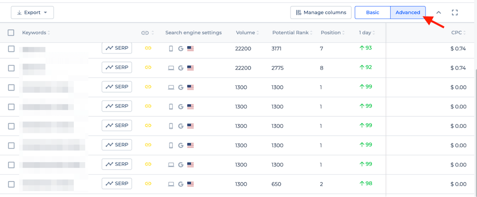This screenshot has width=477, height=197.
Task: Click the position value 8
Action: point(321,68)
